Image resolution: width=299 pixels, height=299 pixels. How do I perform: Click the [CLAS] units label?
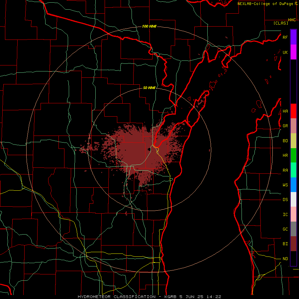[x=281, y=23]
